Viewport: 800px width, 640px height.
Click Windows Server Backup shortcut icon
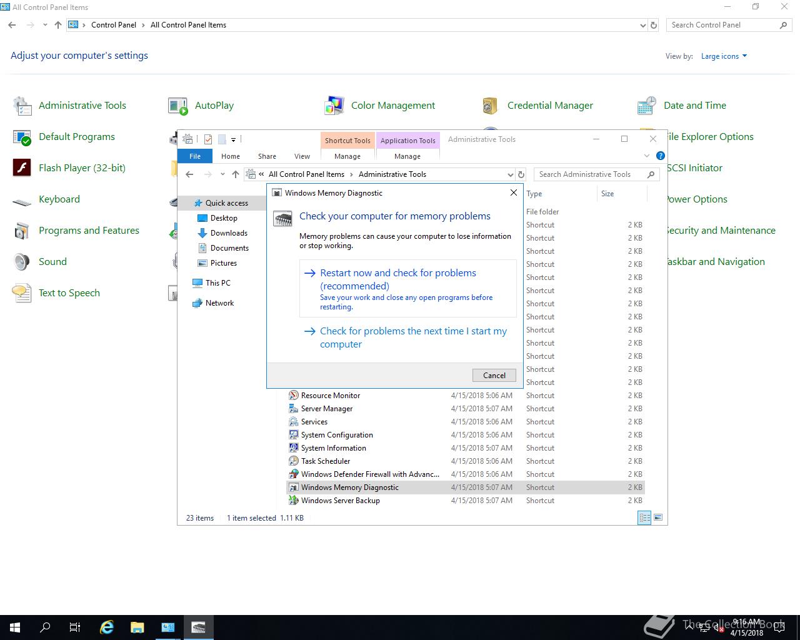pyautogui.click(x=293, y=501)
